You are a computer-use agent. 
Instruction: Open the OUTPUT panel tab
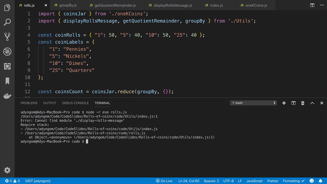[x=49, y=103]
